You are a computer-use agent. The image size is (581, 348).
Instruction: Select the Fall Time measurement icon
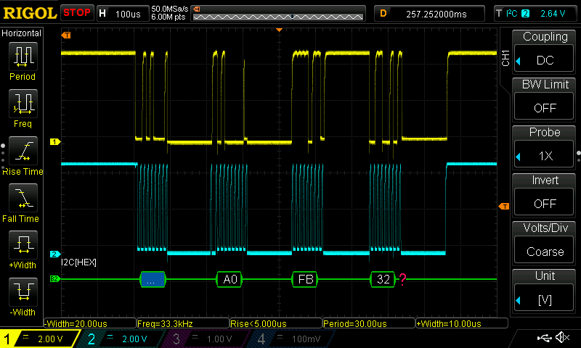(23, 198)
